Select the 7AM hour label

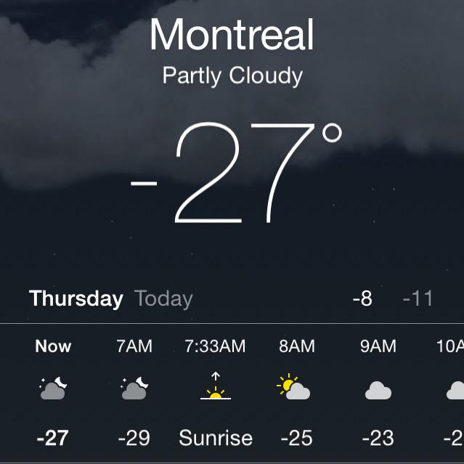pos(134,346)
